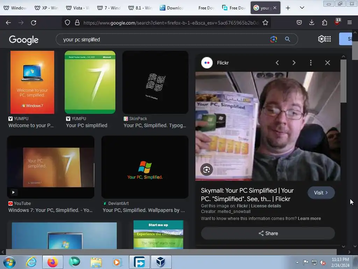Open 'Your PC simplified' YUMPU result title
This screenshot has width=358, height=269.
pos(87,125)
